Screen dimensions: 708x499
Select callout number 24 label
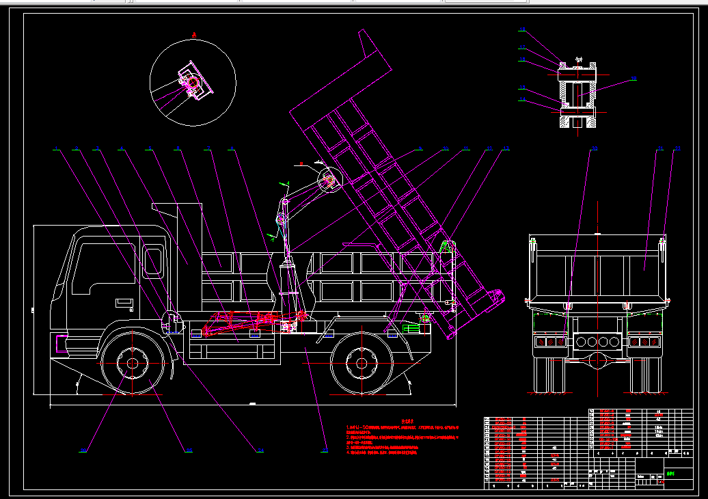coord(260,450)
